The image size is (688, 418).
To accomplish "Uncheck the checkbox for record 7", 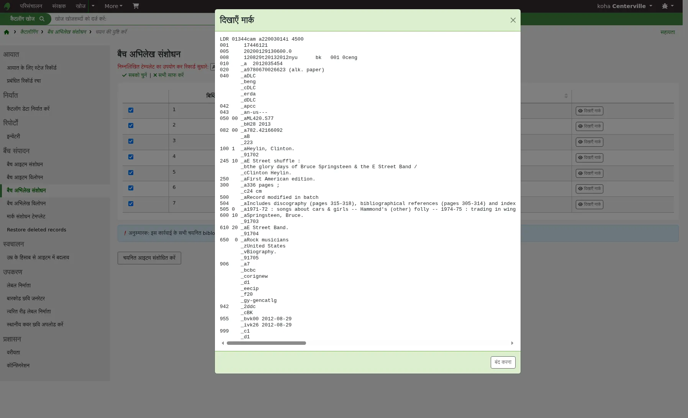I will (x=131, y=204).
